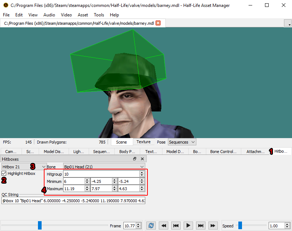Adjust the Maximum Y value stepper

[x=115, y=188]
